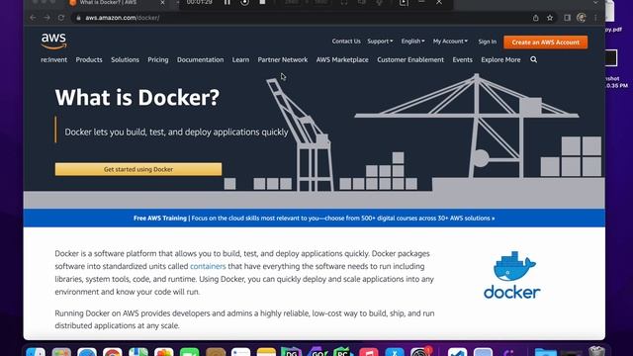The height and width of the screenshot is (356, 633).
Task: Click the share icon in address bar
Action: 536,18
